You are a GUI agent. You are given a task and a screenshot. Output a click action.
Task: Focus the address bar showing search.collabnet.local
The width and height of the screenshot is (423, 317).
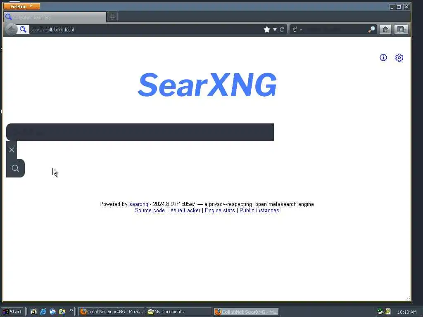pyautogui.click(x=146, y=30)
